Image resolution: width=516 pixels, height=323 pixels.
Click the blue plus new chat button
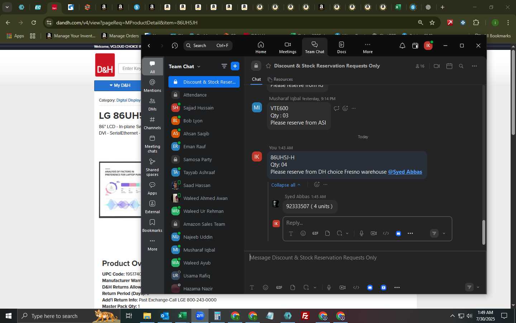235,66
